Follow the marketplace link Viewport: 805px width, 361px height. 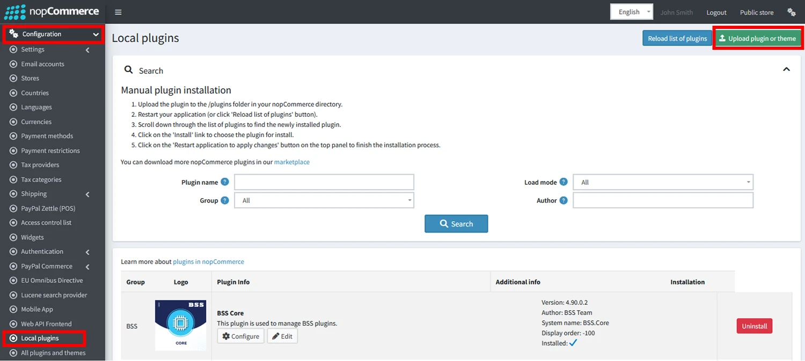pos(292,162)
